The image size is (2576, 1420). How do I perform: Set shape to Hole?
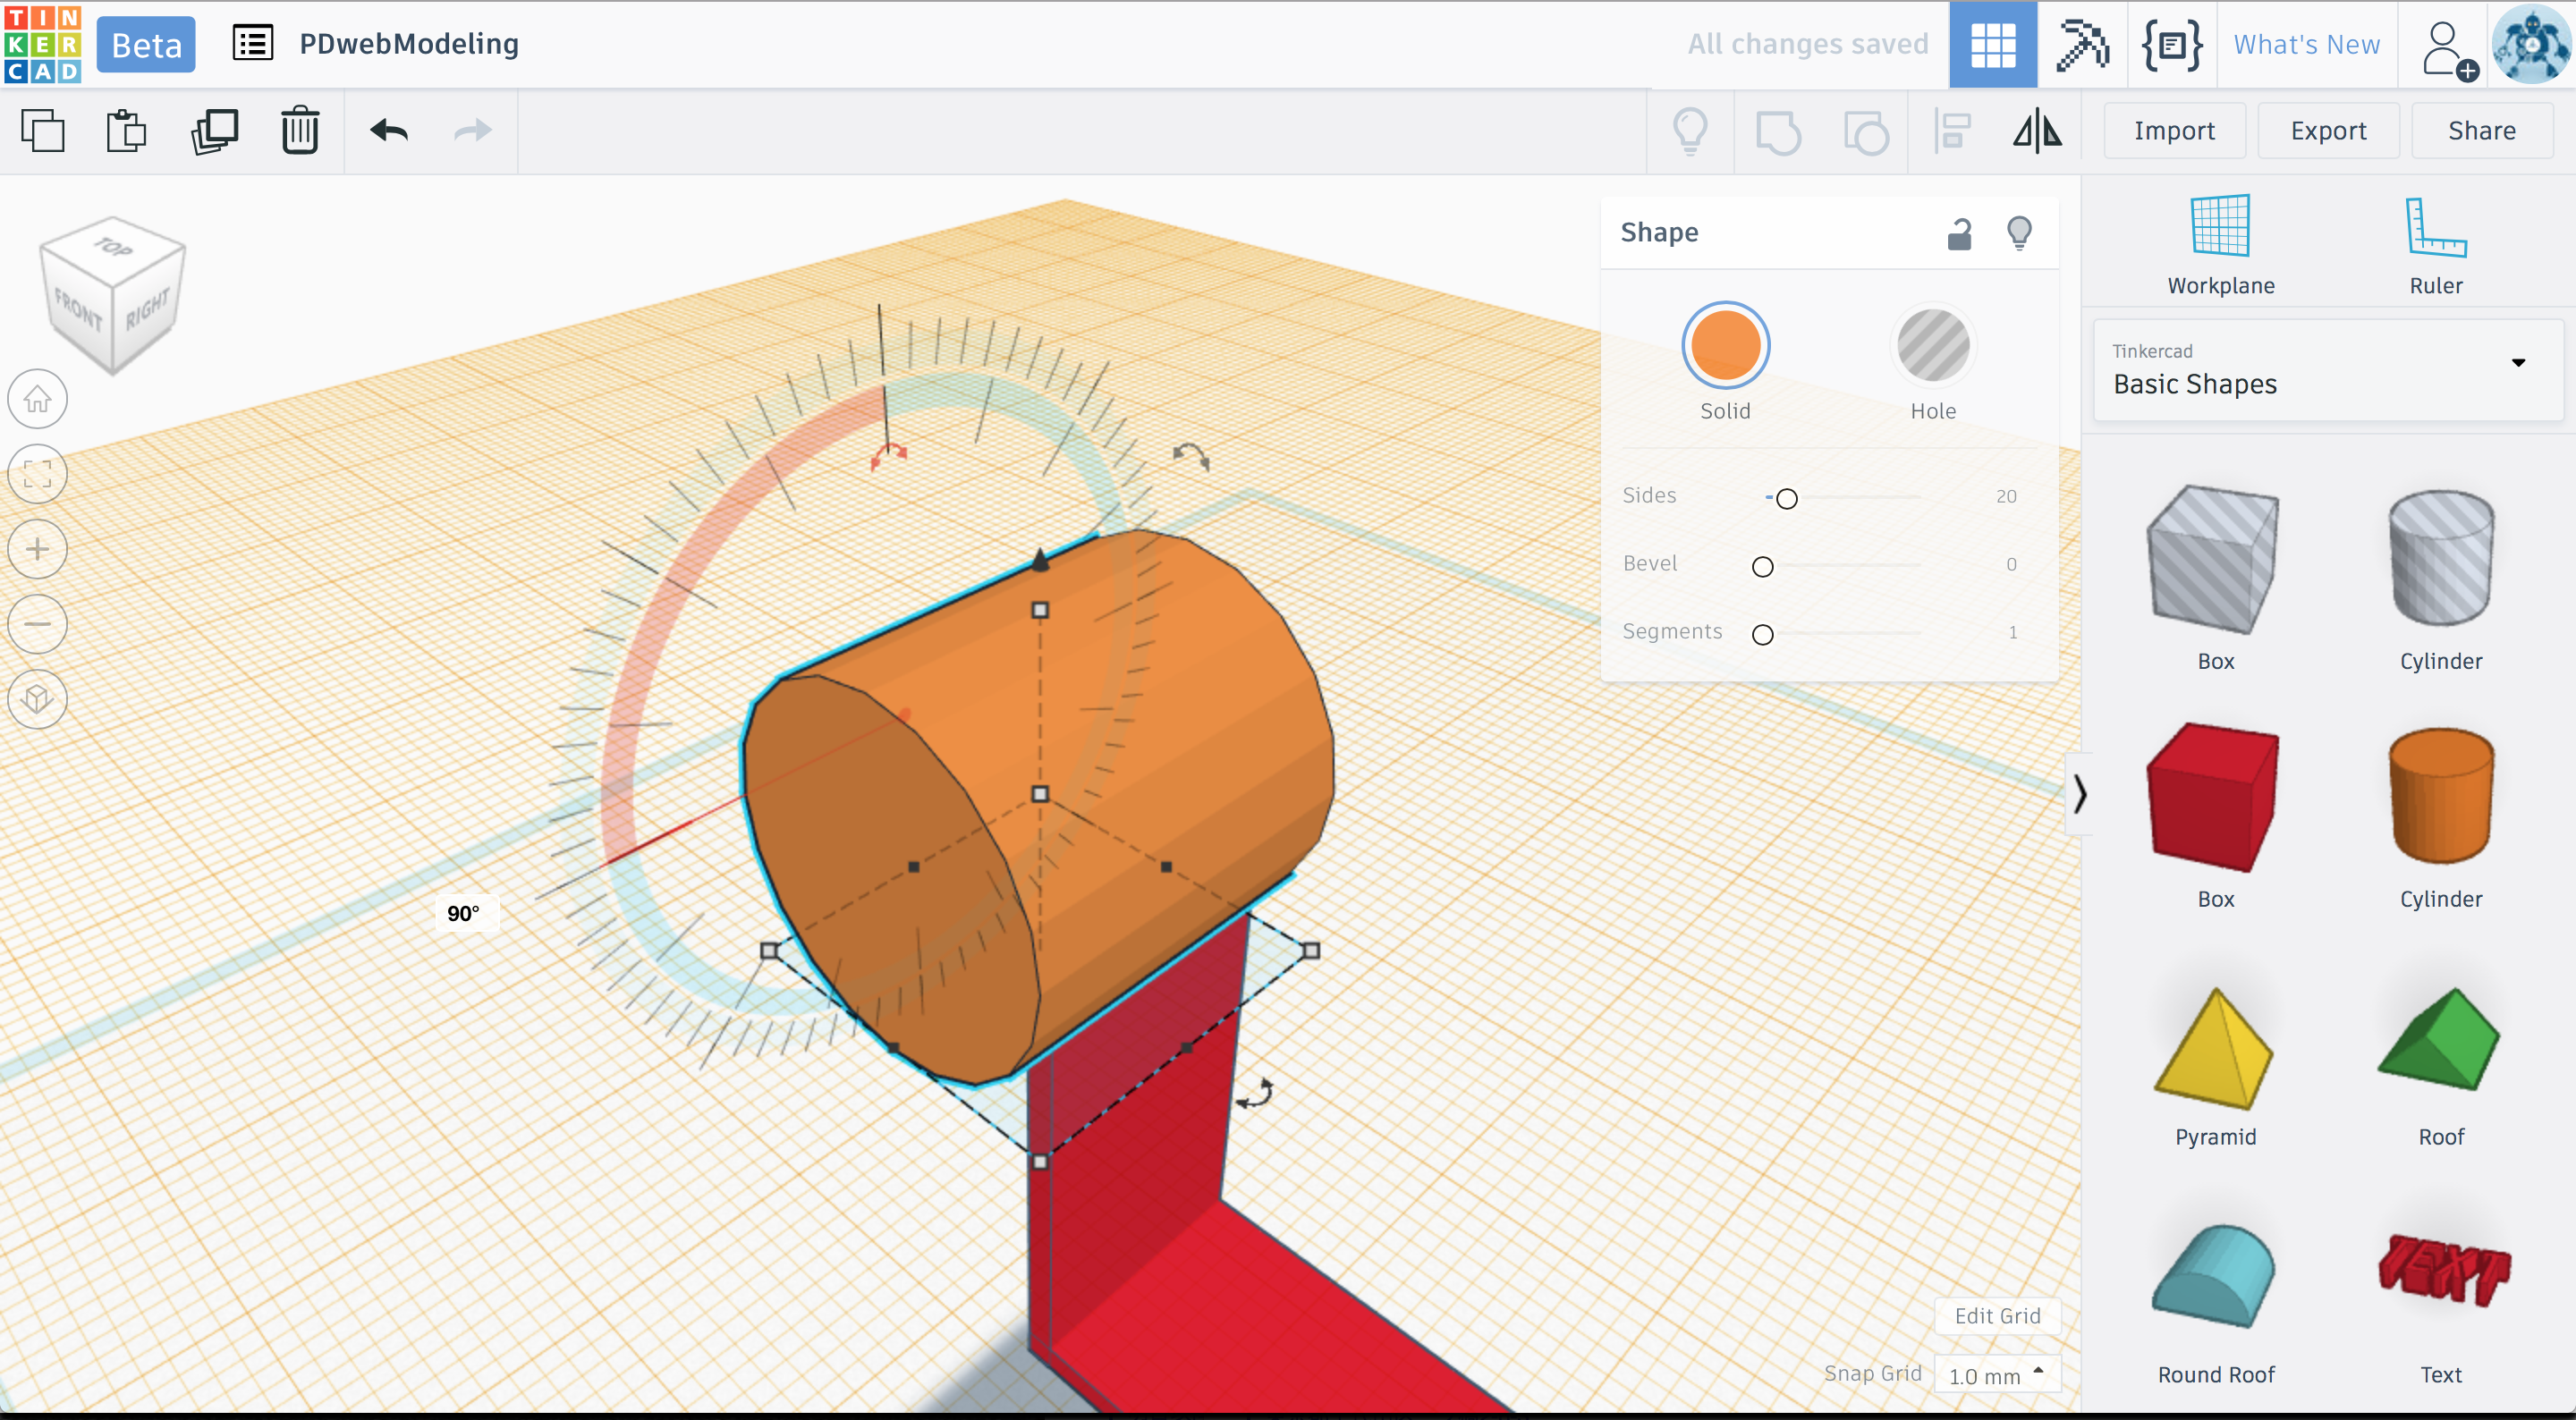pyautogui.click(x=1932, y=346)
